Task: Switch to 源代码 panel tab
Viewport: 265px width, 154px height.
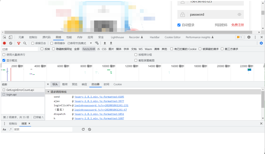Action: click(46, 37)
